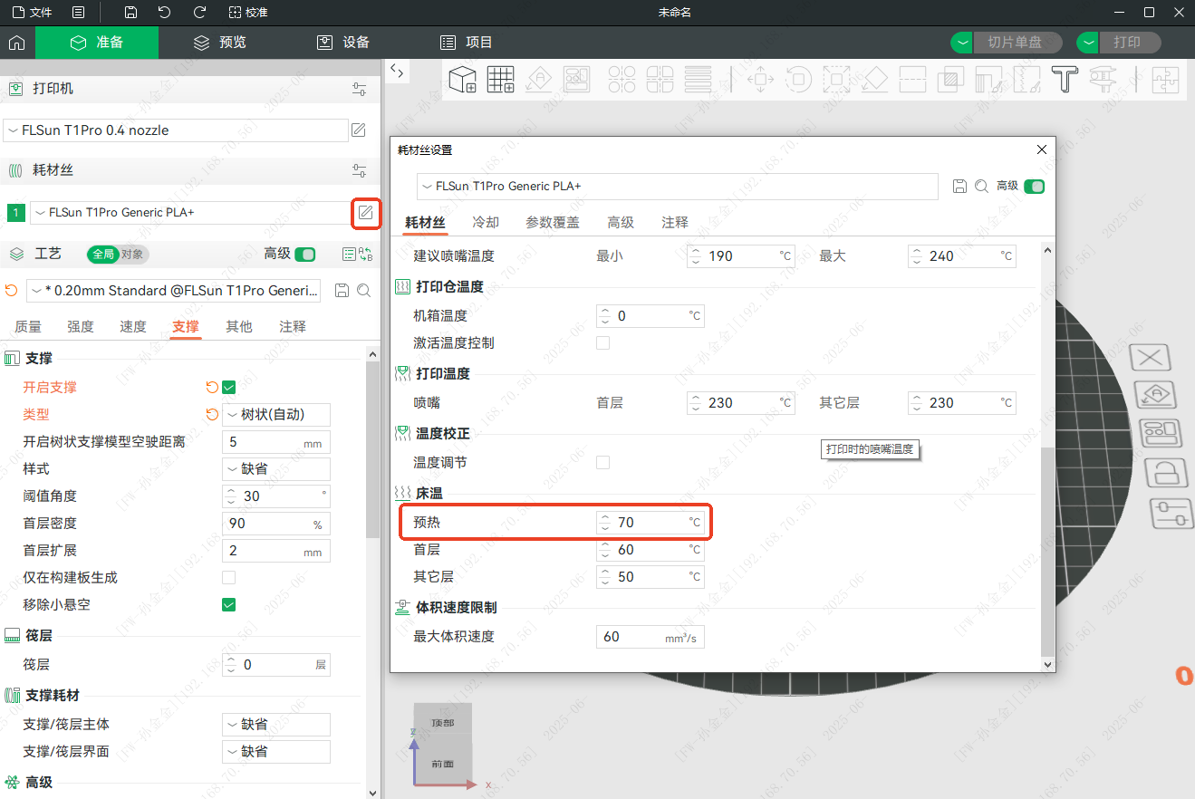The width and height of the screenshot is (1195, 799).
Task: Click the 校准 menu button
Action: click(x=249, y=13)
